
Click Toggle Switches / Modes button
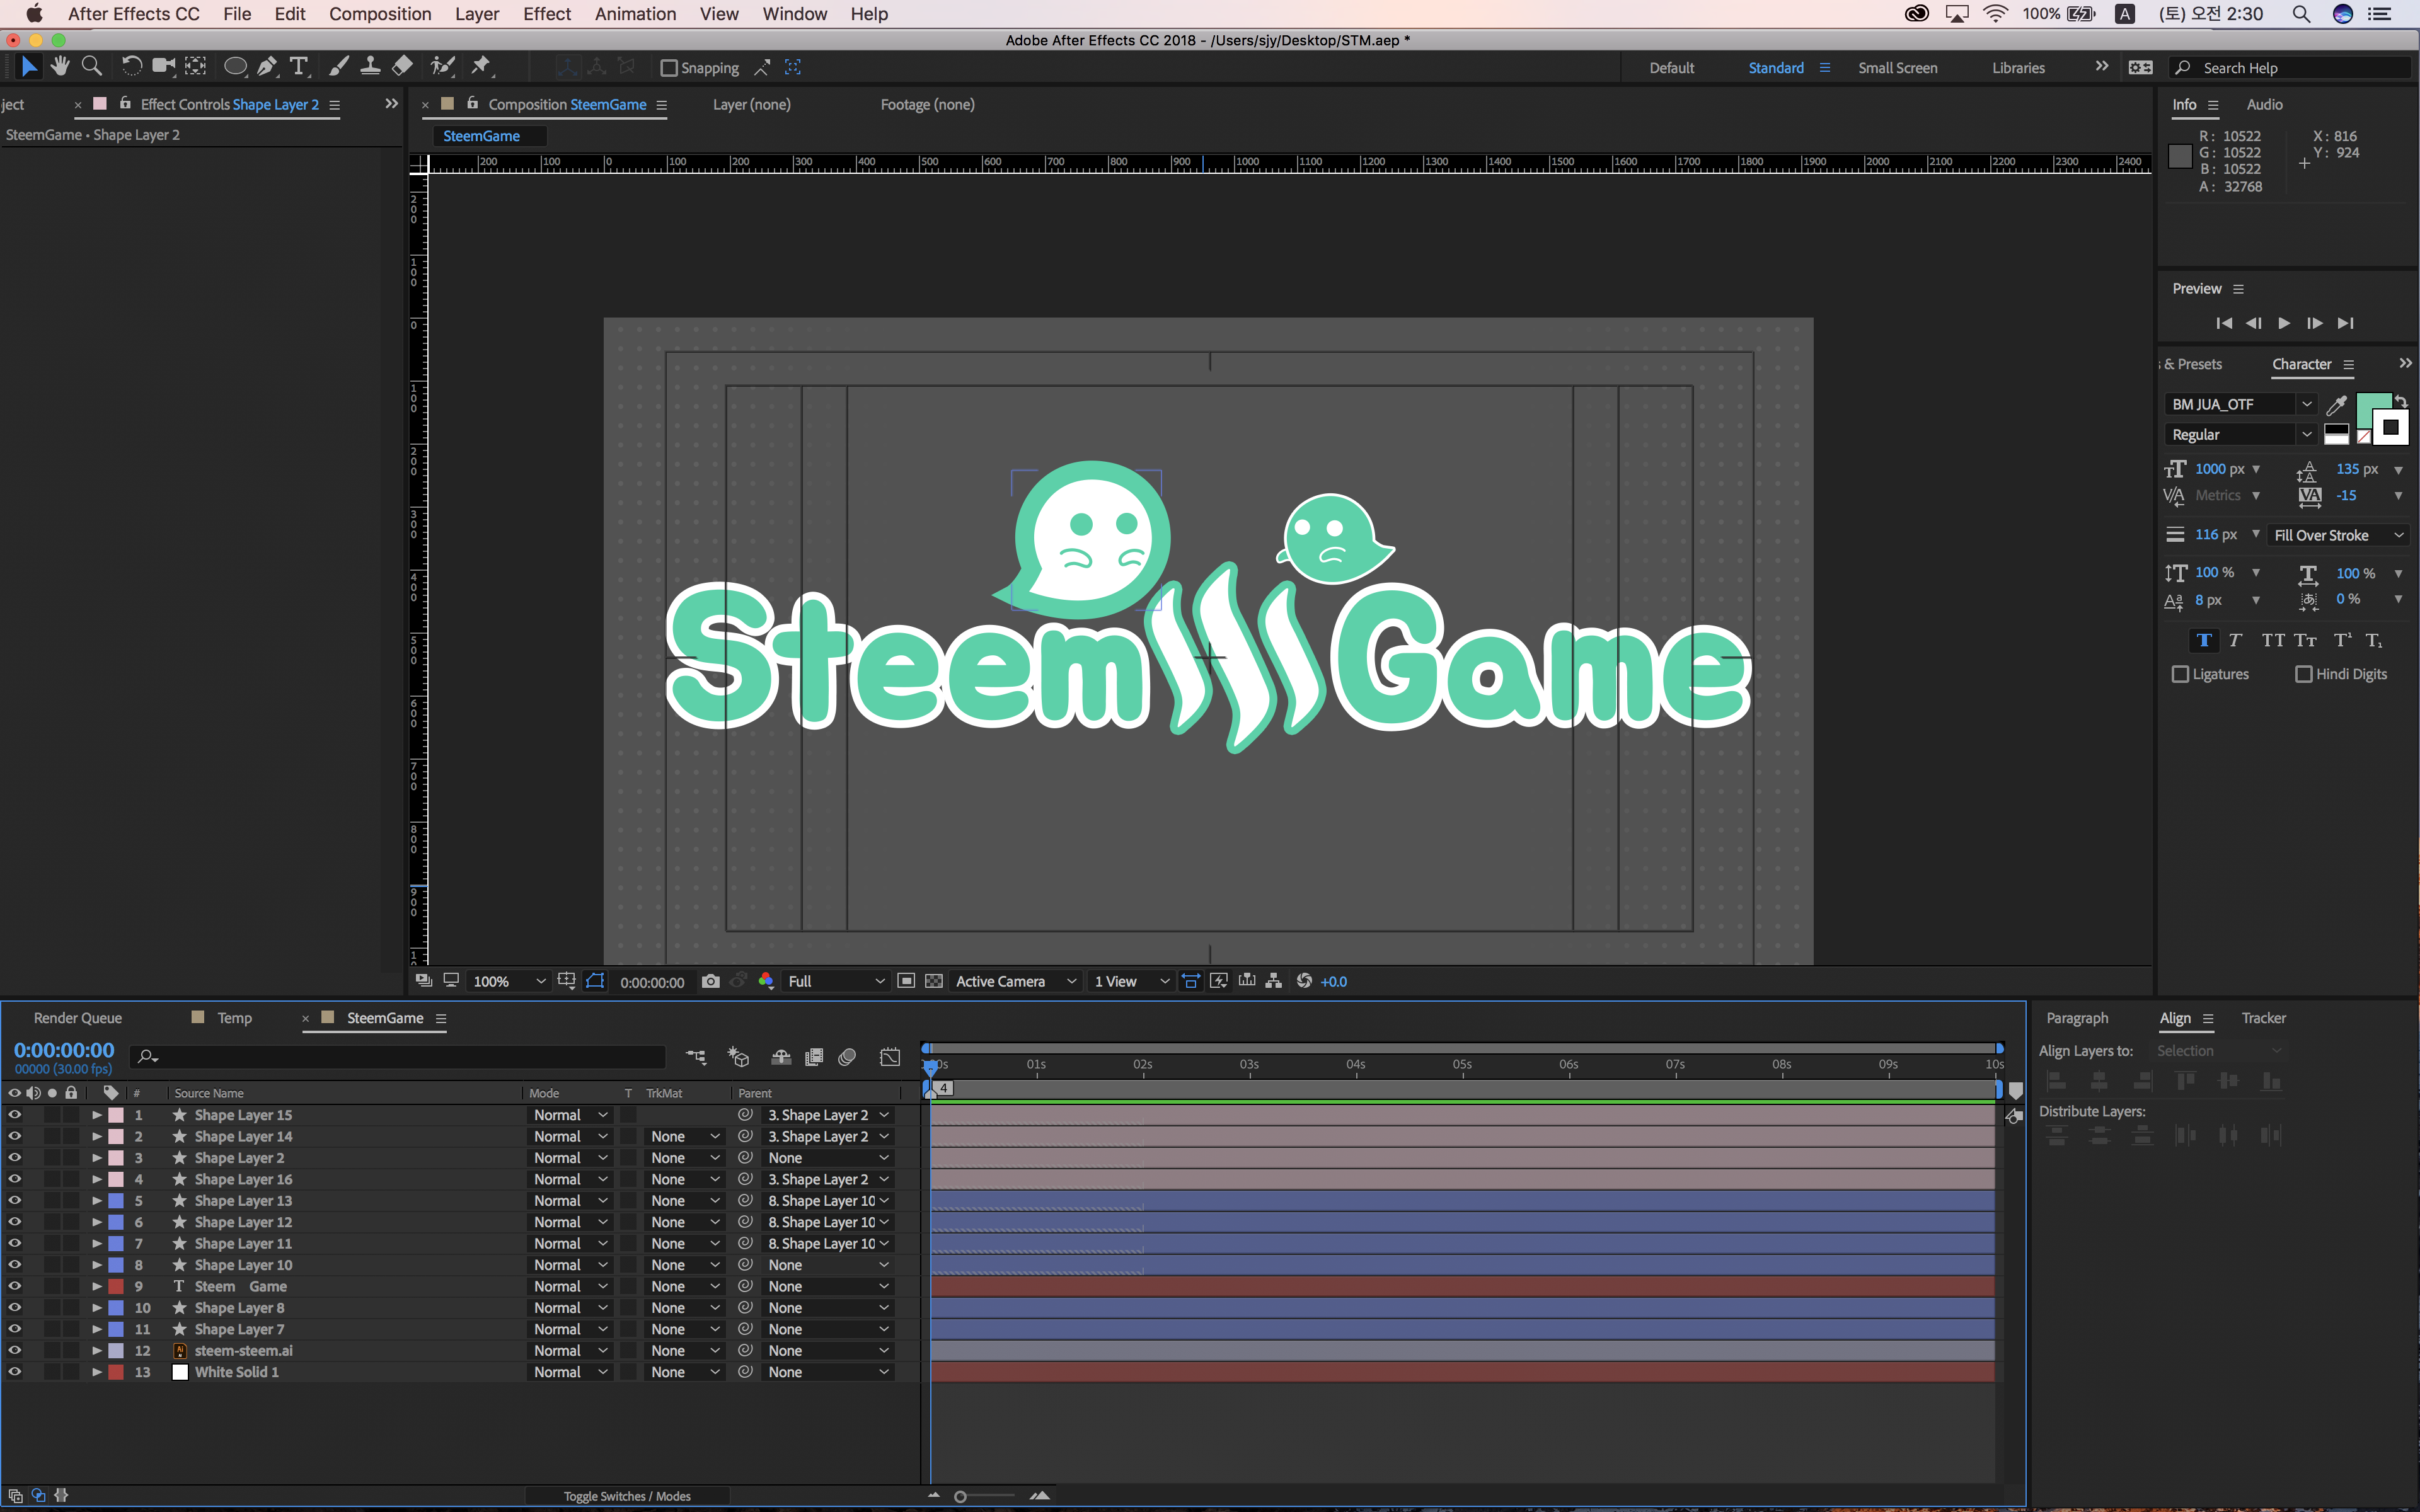click(627, 1496)
